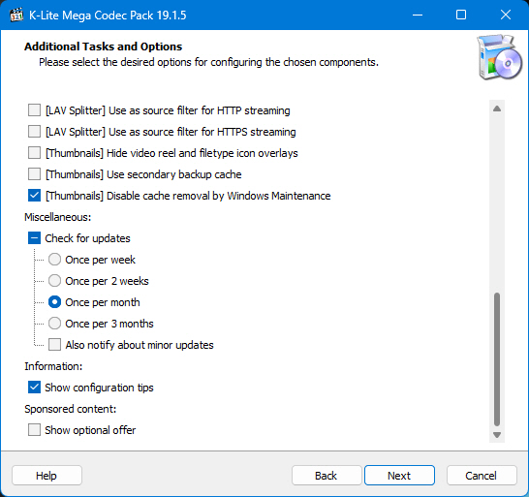The image size is (529, 497).
Task: Toggle the Check for updates checkbox
Action: 34,238
